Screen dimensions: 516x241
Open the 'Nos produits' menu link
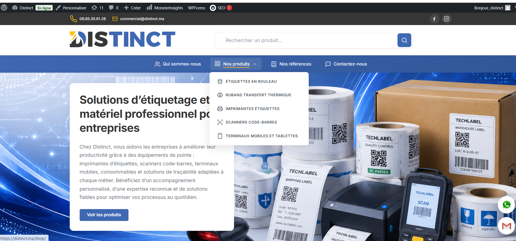tap(236, 64)
